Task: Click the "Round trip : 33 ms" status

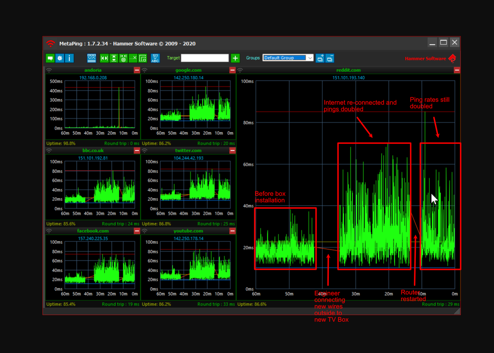Action: (216, 304)
